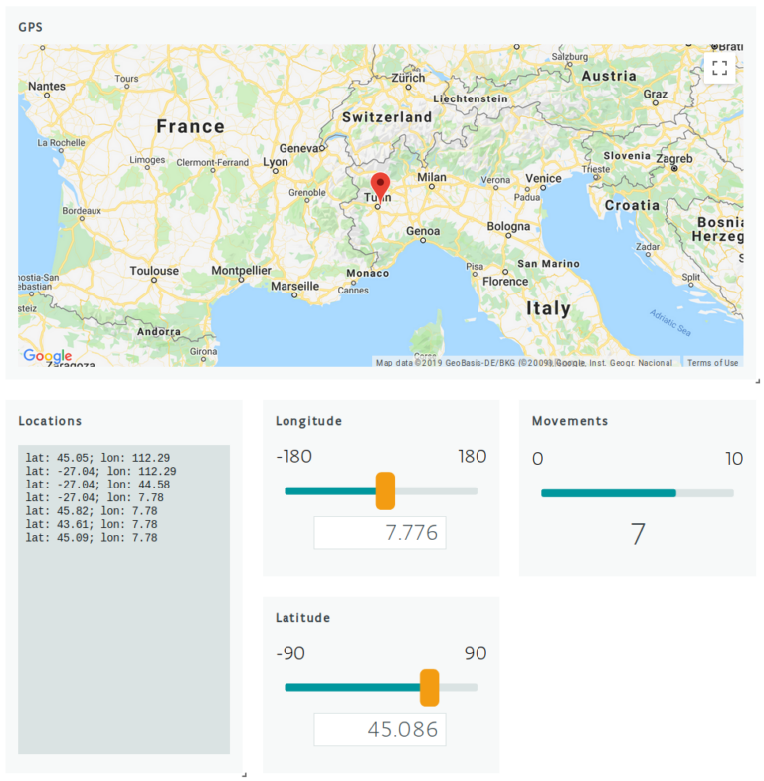Click the Latitude value field 45.086
The image size is (764, 781).
380,730
